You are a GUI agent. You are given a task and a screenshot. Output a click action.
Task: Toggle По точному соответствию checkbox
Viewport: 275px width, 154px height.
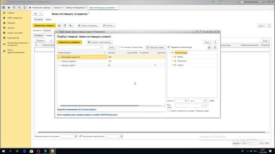119,47
